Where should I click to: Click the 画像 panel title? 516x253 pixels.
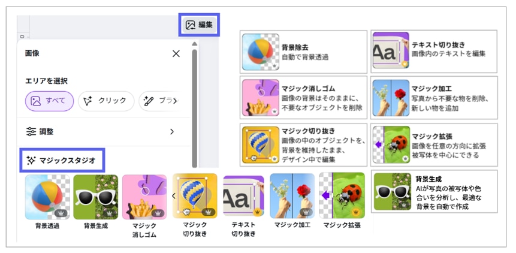coord(32,53)
